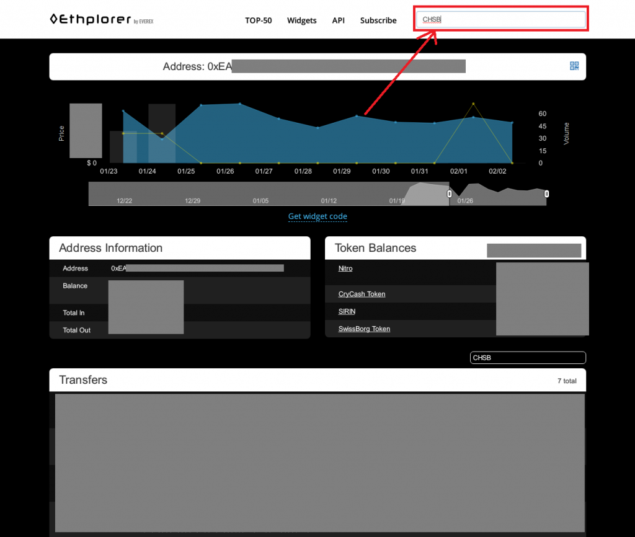
Task: Focus the top search field containing CHSB
Action: [500, 19]
